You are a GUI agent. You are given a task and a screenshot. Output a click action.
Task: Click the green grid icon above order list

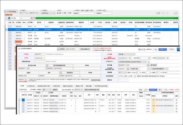(9, 18)
